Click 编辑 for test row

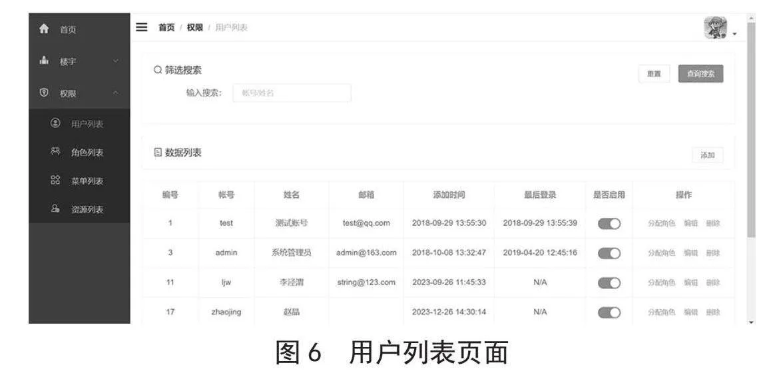point(691,223)
